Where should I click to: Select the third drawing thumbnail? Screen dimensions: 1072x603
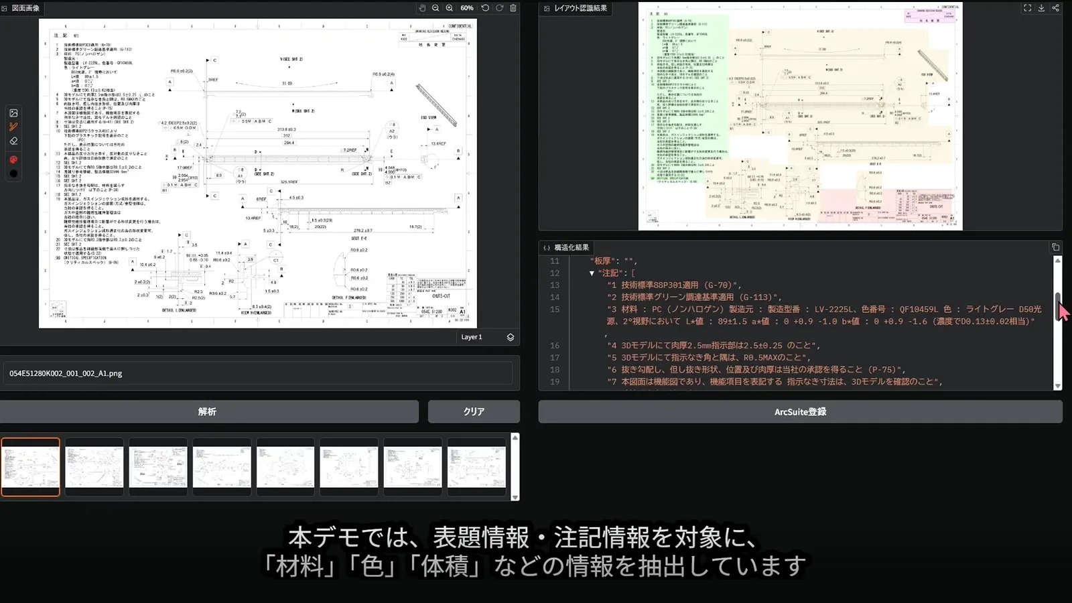coord(158,467)
